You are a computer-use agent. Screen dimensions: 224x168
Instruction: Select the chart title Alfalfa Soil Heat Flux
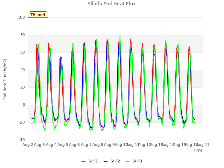coord(111,3)
